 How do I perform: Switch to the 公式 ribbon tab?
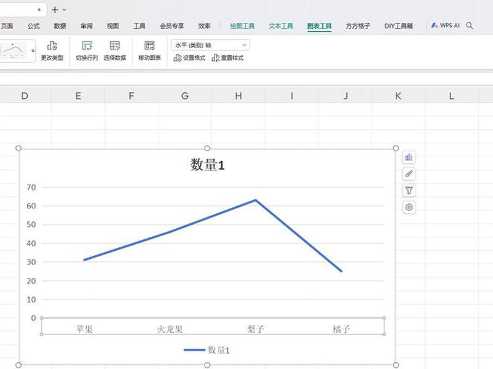point(33,26)
